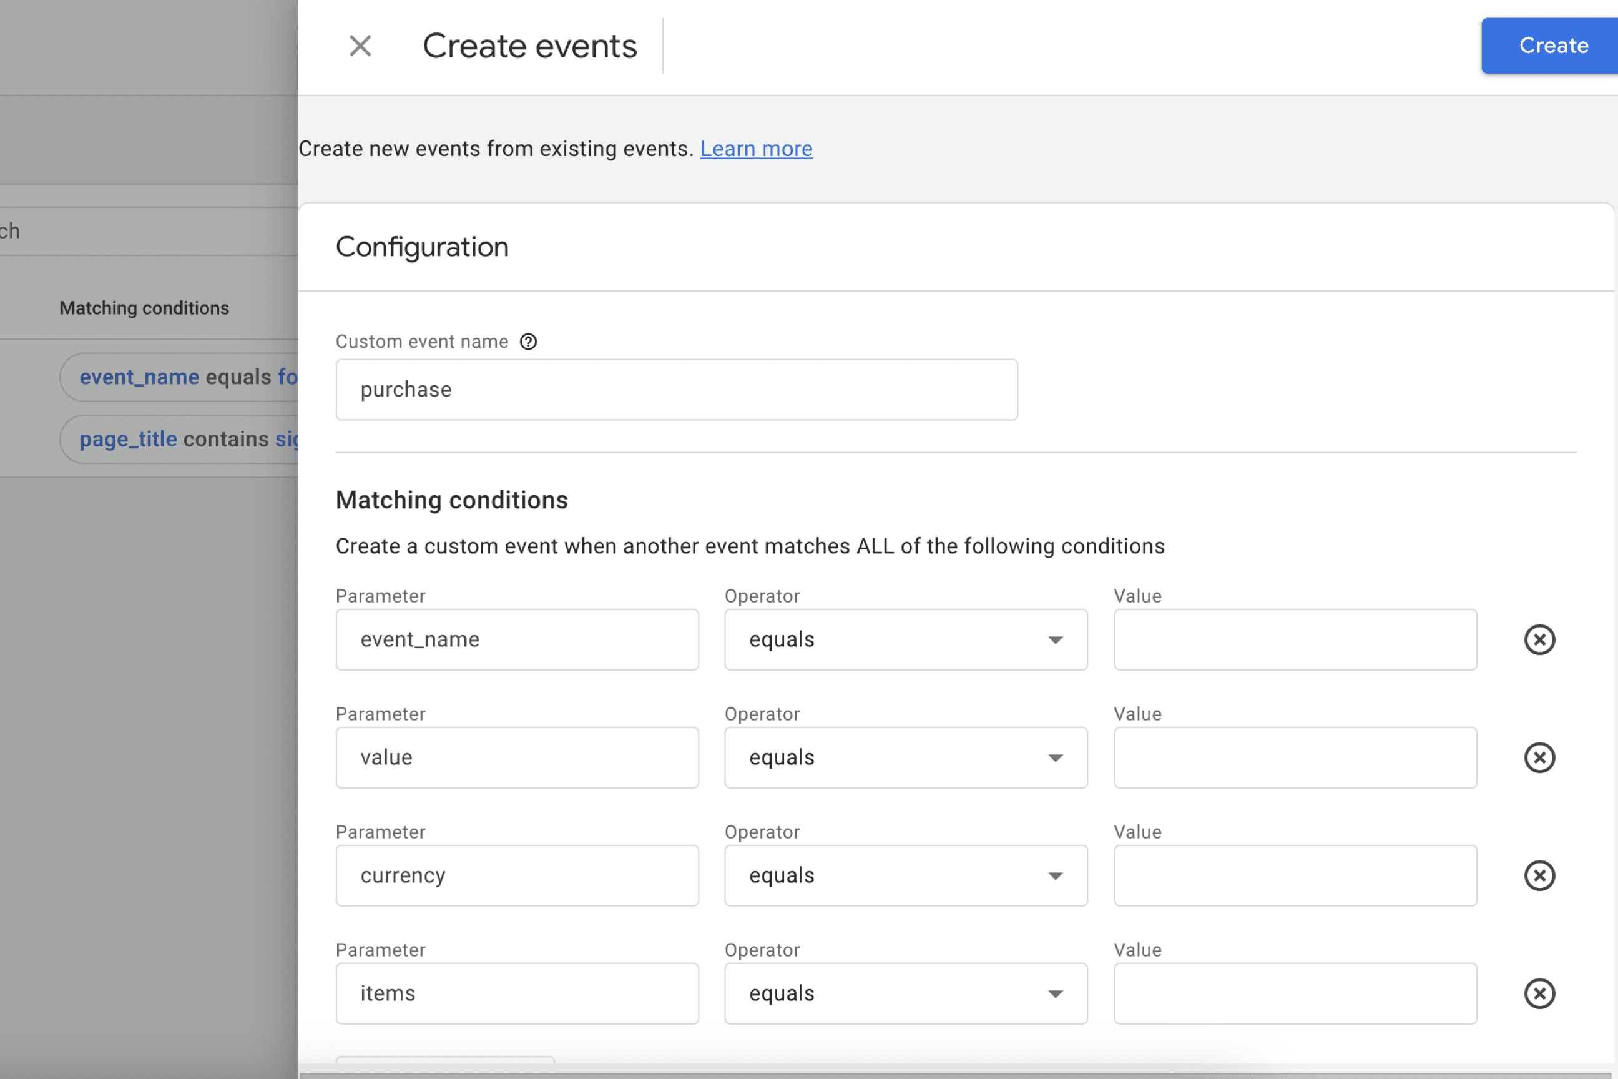The height and width of the screenshot is (1079, 1618).
Task: Open the Learn more link
Action: (755, 149)
